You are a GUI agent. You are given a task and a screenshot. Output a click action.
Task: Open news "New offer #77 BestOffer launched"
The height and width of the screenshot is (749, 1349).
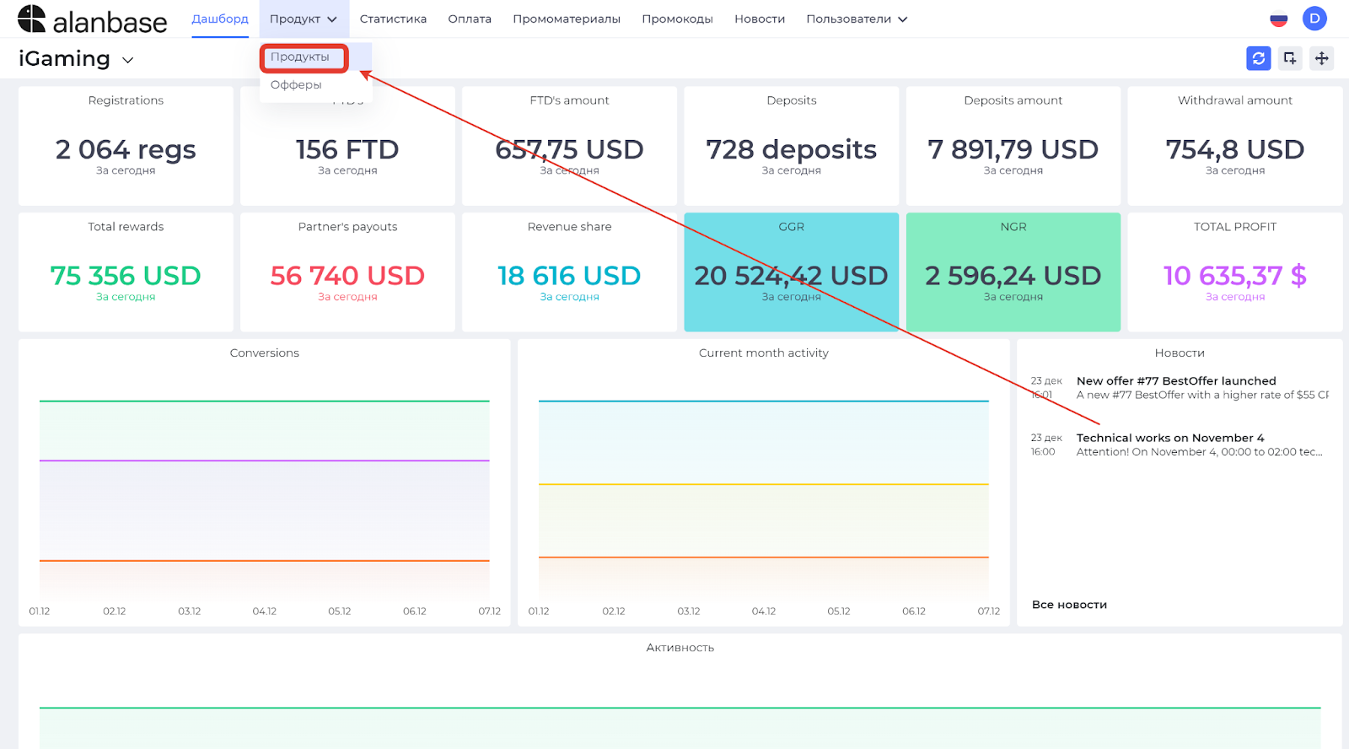1176,381
